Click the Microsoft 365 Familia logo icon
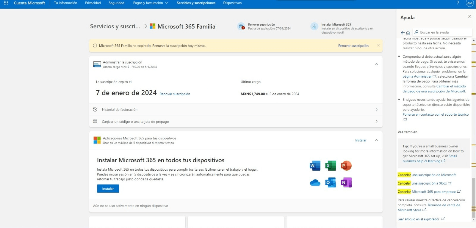Image resolution: width=476 pixels, height=228 pixels. click(153, 26)
